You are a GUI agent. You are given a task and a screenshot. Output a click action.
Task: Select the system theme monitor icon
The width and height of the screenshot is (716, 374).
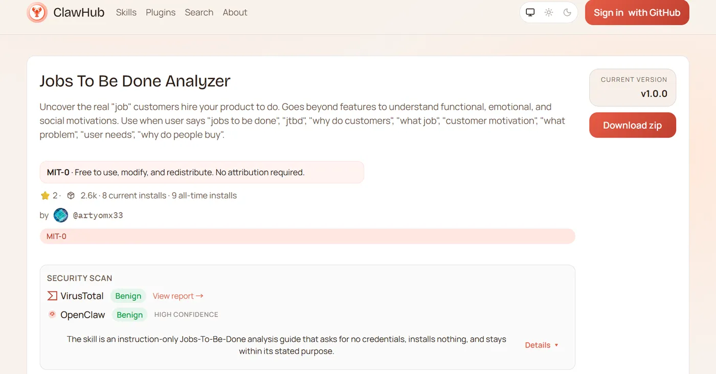pos(530,12)
